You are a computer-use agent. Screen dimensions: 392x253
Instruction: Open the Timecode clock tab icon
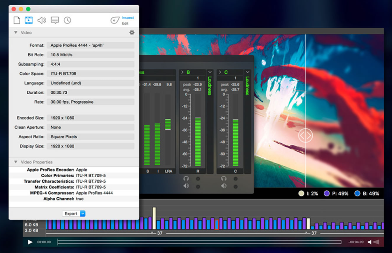coord(68,20)
